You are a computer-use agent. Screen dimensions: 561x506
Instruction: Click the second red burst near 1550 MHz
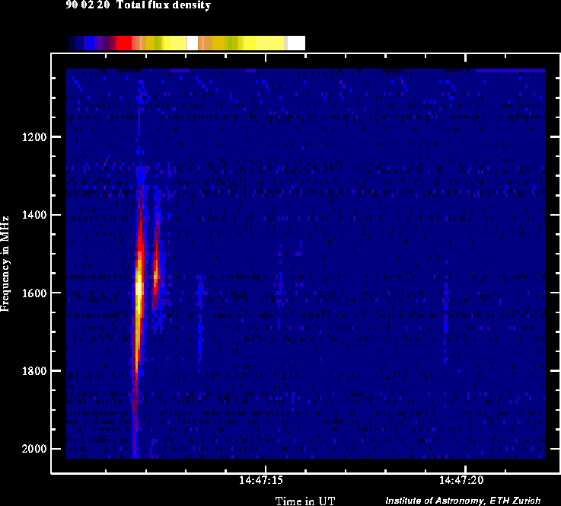pos(156,272)
